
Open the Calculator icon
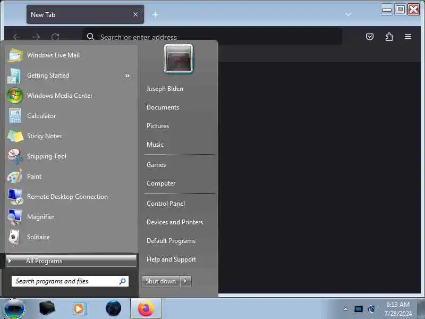coord(15,116)
